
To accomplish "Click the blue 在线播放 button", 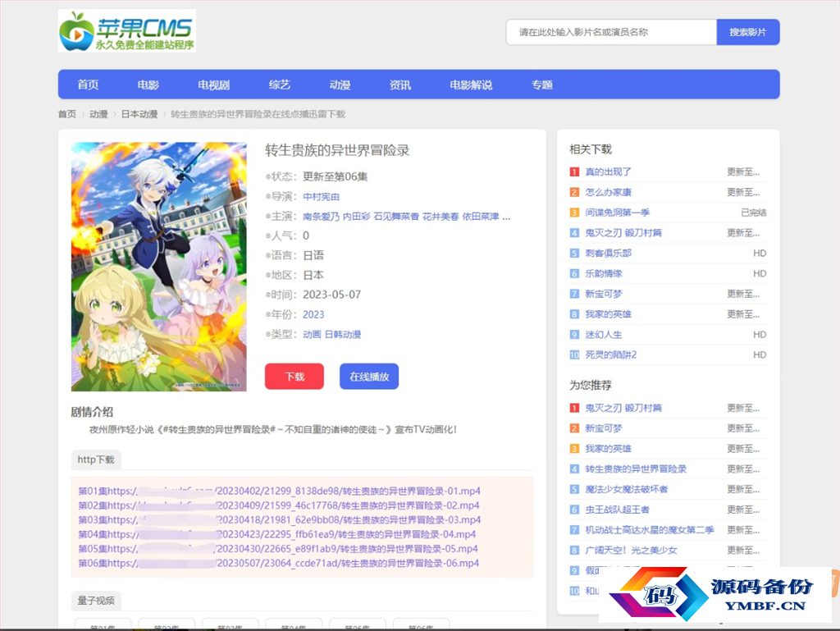I will coord(369,376).
